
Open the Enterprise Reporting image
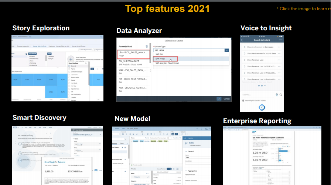(272, 156)
